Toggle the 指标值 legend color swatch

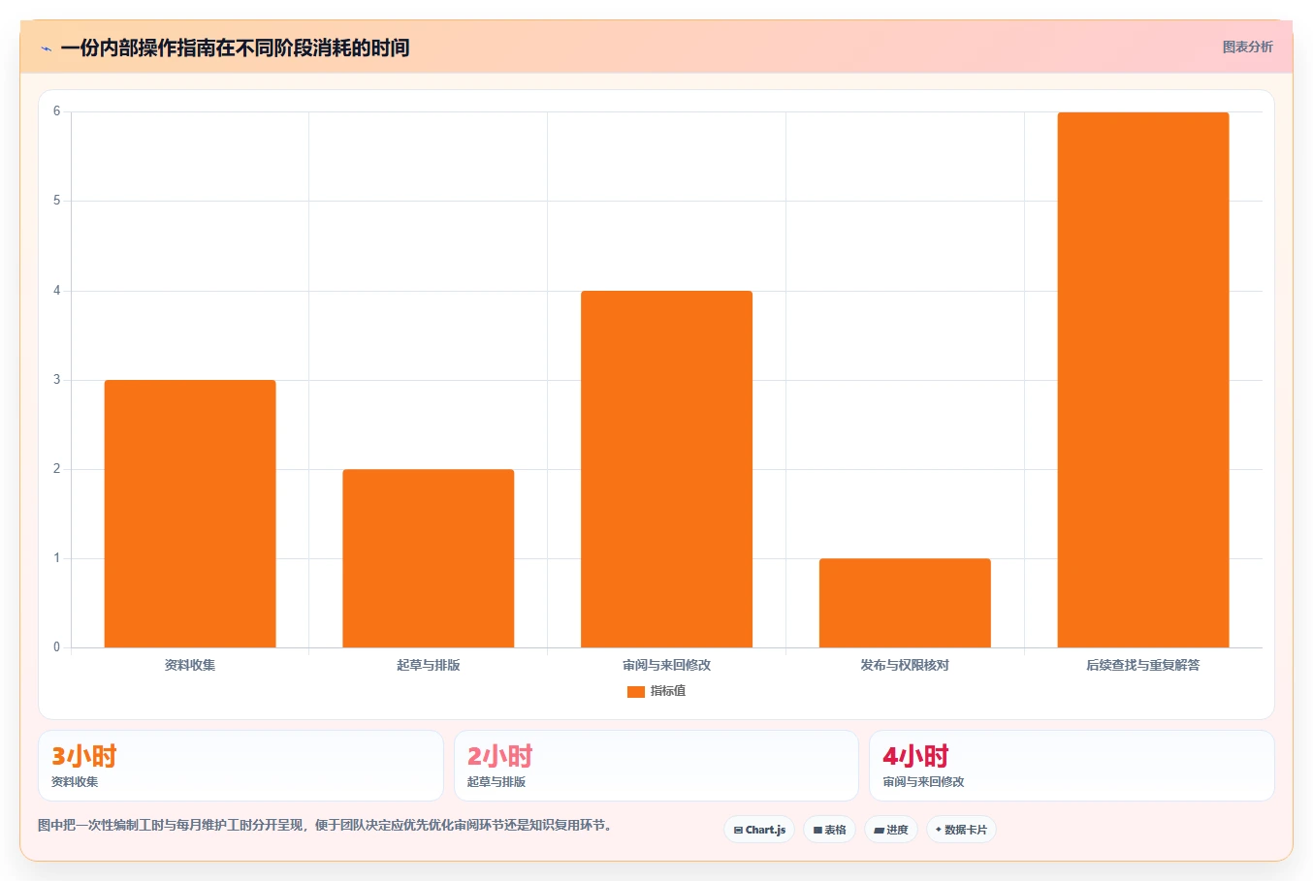pos(636,691)
